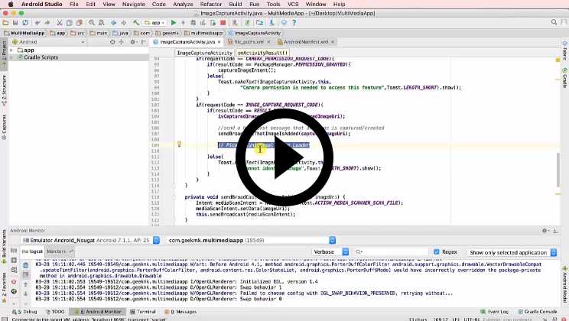Open the Gradle Console tool window
This screenshot has width=569, height=321.
click(538, 312)
